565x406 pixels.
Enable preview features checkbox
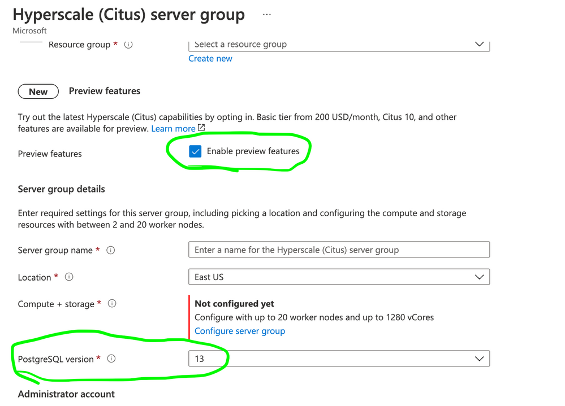pos(195,151)
